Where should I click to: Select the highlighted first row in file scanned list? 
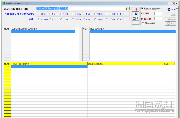tap(133, 32)
